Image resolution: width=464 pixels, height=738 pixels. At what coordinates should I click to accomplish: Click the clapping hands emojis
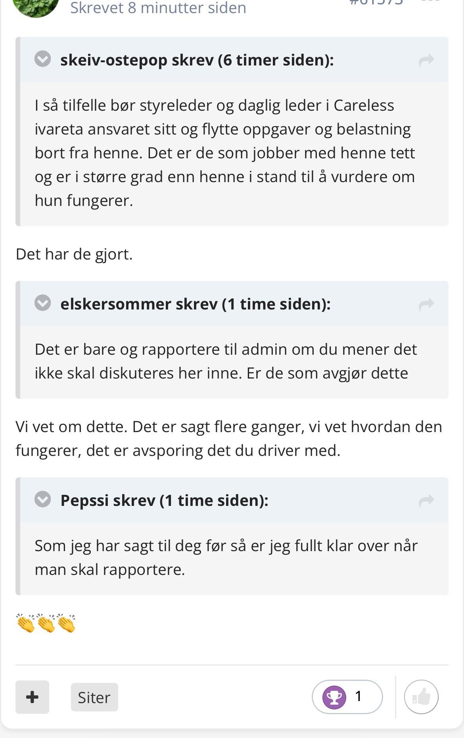pos(46,623)
